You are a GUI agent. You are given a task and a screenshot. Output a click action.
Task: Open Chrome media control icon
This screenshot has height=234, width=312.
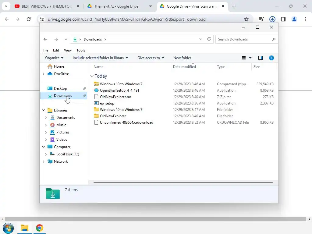(x=261, y=19)
